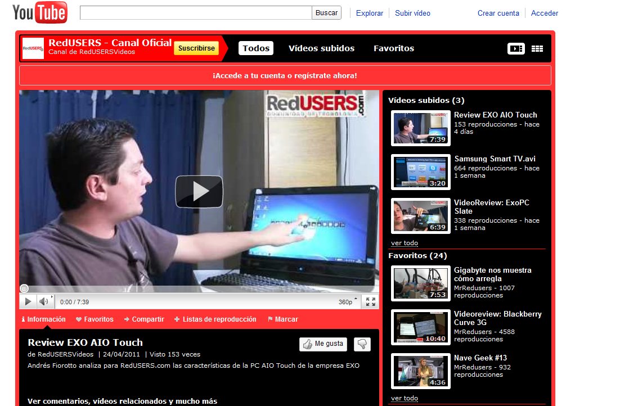Open the Compartir tab
This screenshot has height=406, width=620.
[144, 319]
